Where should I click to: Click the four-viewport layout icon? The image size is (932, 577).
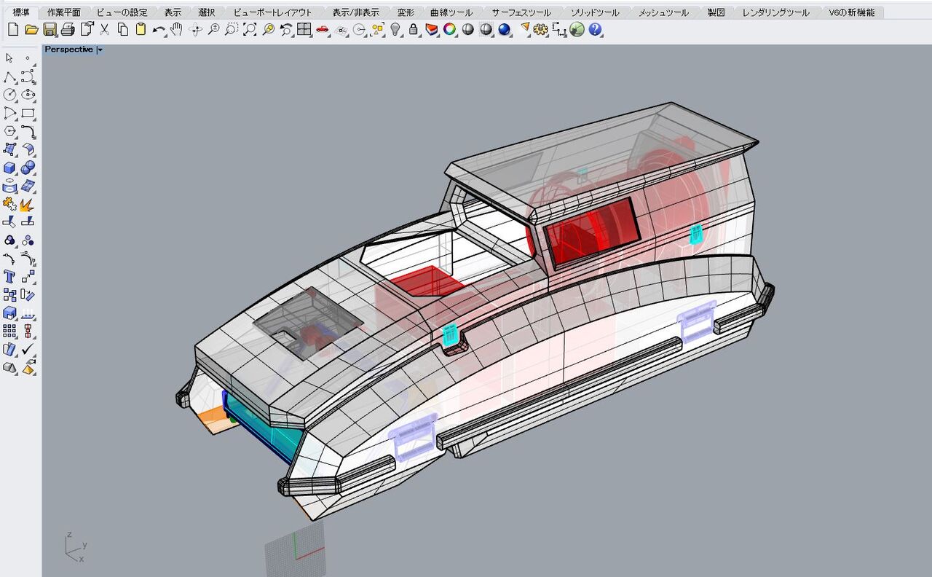click(304, 30)
